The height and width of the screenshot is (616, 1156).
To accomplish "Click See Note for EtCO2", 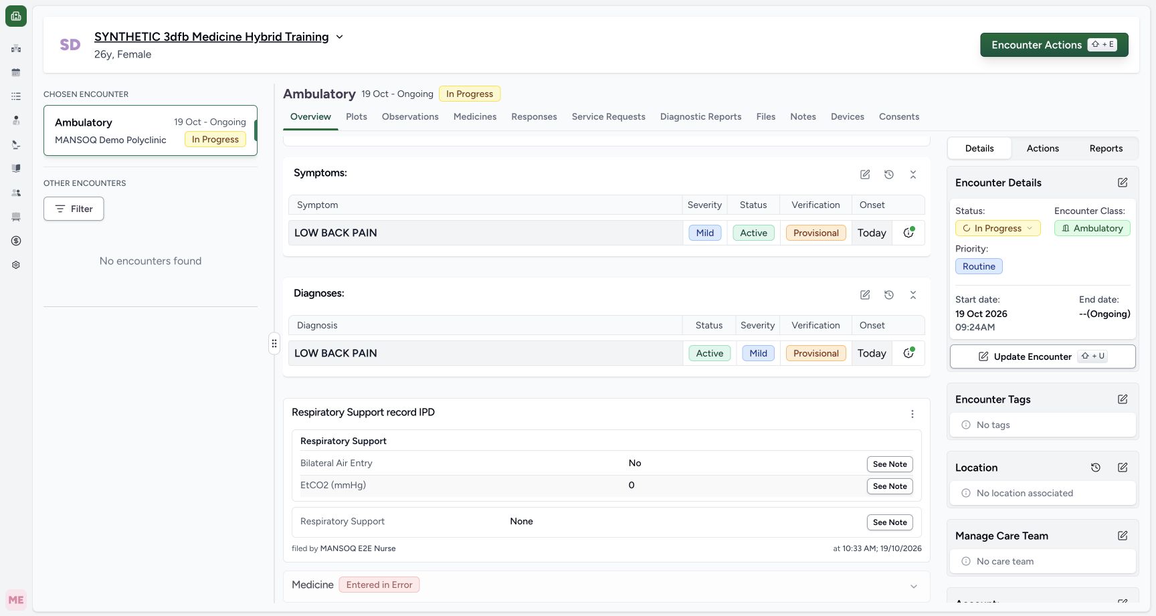I will (890, 486).
